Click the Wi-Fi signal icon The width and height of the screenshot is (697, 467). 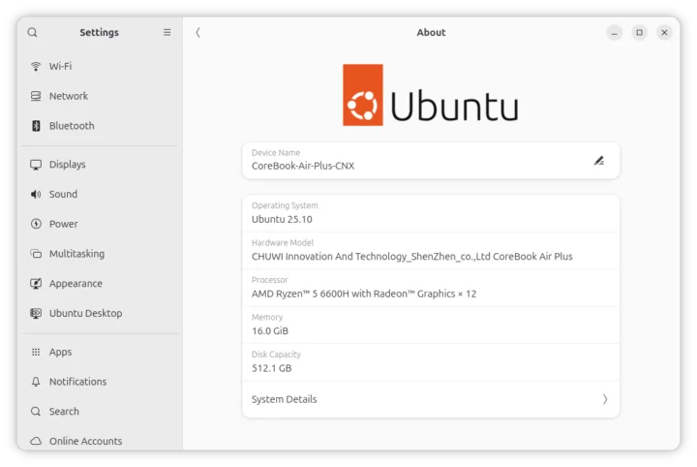pos(36,66)
